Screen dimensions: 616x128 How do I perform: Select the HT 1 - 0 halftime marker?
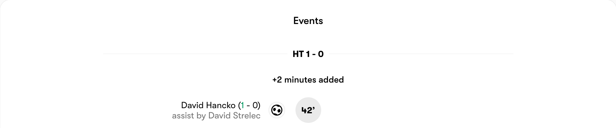point(308,54)
